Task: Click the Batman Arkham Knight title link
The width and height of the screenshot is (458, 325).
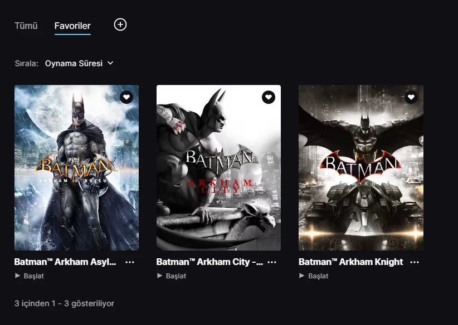Action: [350, 262]
